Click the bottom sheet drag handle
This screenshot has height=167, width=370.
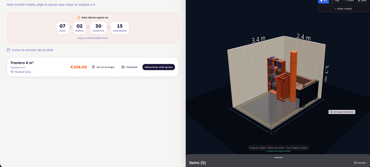[x=279, y=158]
